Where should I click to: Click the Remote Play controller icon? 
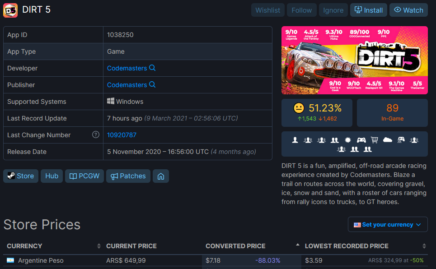click(401, 140)
